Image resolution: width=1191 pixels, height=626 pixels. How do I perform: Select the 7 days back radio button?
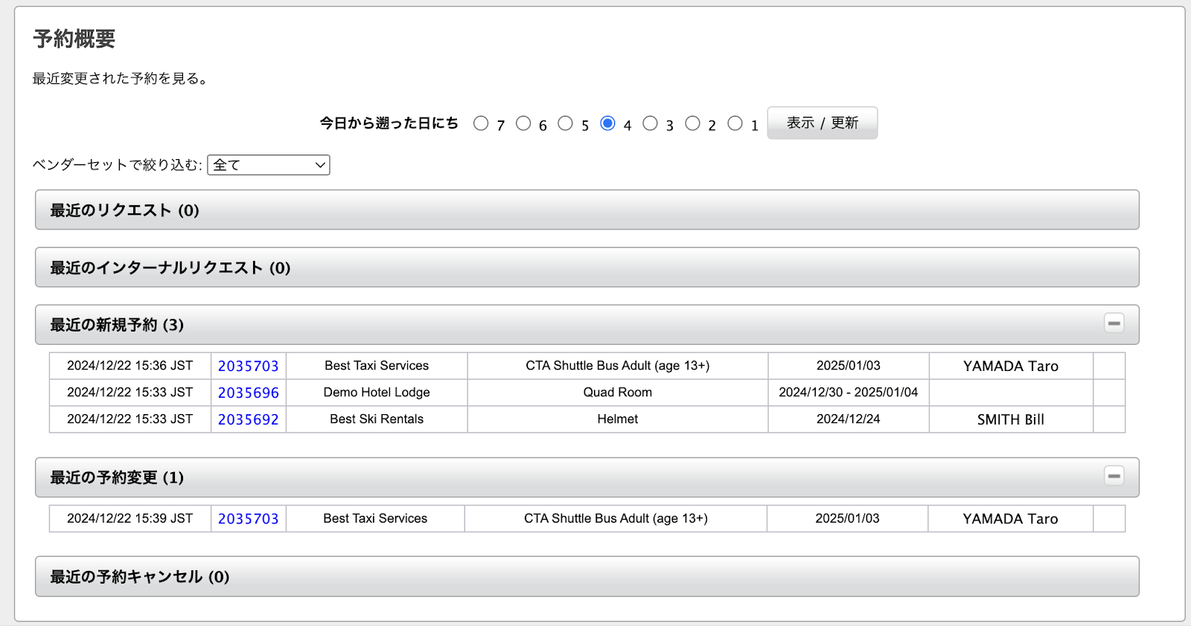click(x=481, y=123)
